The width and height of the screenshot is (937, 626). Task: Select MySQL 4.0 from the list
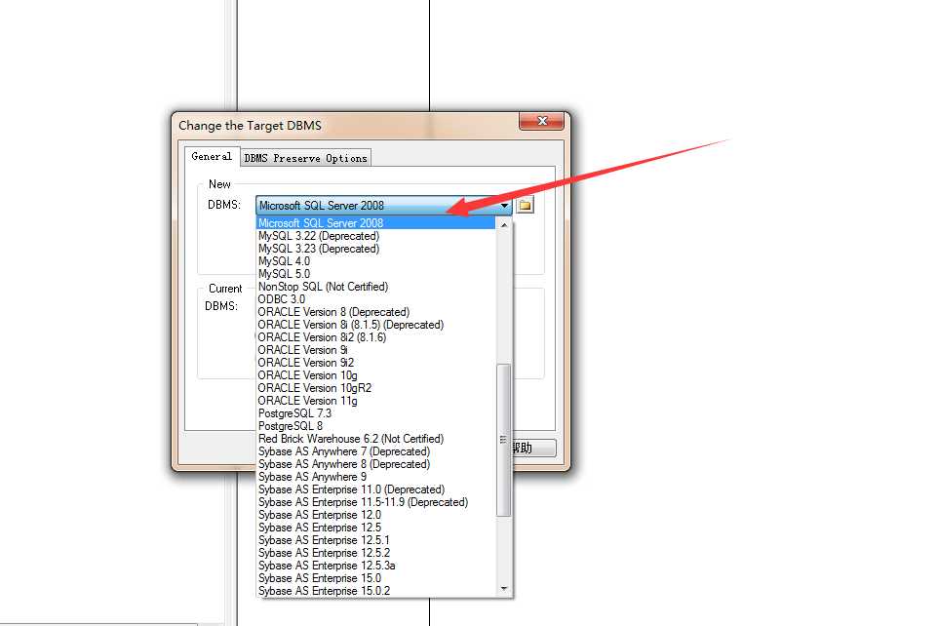point(376,261)
